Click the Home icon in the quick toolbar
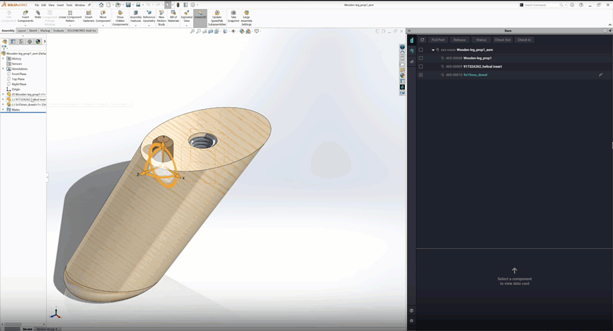This screenshot has height=331, width=613. 101,4
